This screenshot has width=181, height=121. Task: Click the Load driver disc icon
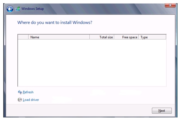click(20, 100)
